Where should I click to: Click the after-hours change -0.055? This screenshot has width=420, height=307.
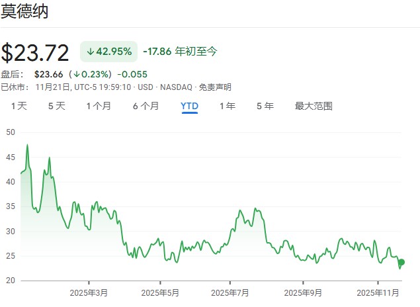(x=132, y=74)
